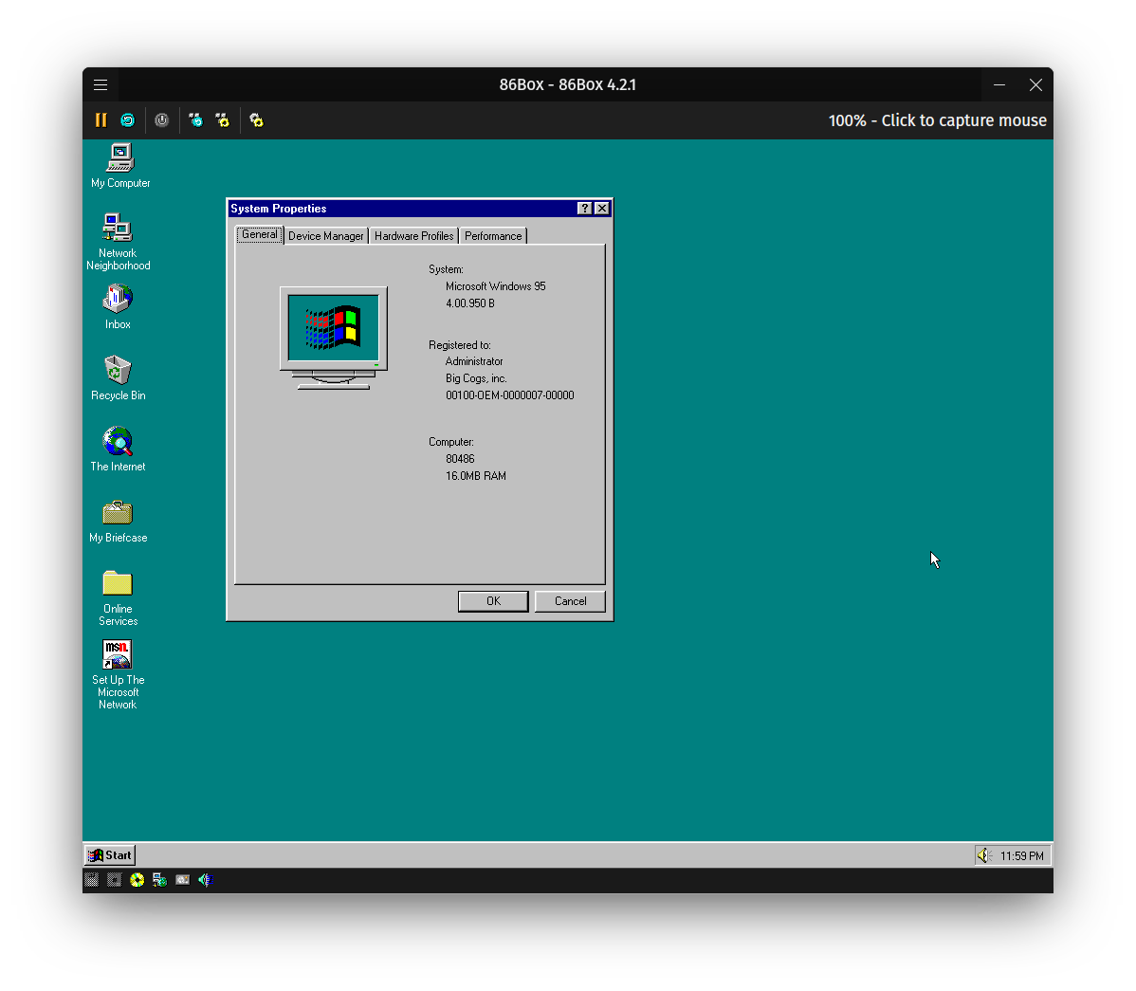Click the volume icon in system tray
The height and width of the screenshot is (991, 1136).
coord(984,855)
